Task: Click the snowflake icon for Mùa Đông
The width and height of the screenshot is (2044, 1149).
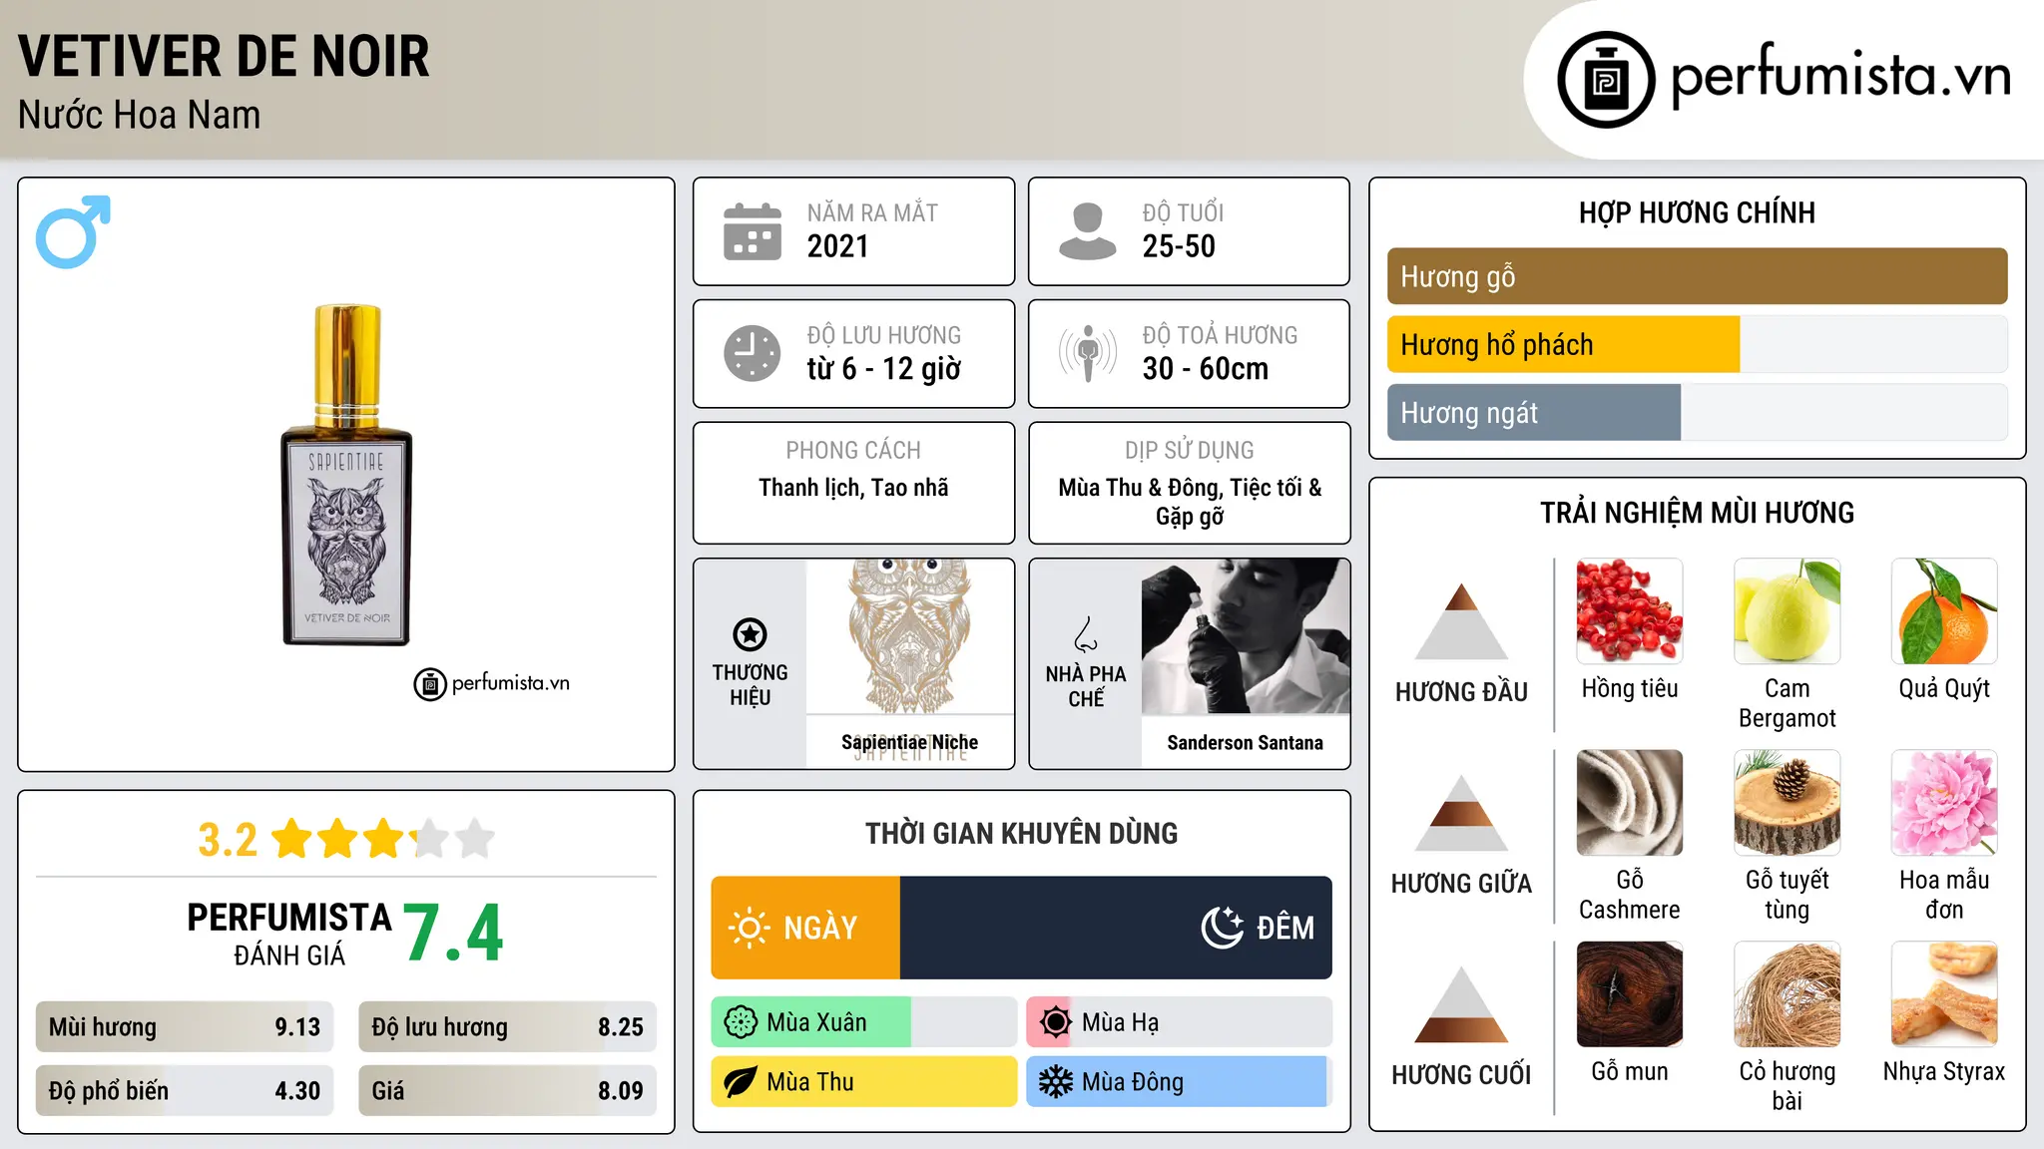Action: [x=1055, y=1082]
